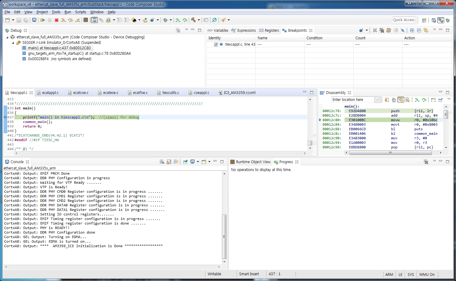Click the green Resume button in toolbar
The image size is (456, 281).
(x=43, y=20)
